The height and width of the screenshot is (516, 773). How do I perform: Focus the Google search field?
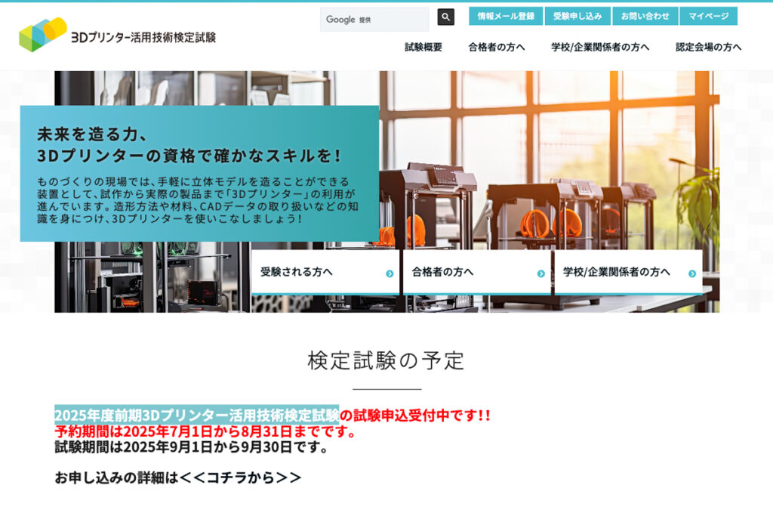click(374, 19)
